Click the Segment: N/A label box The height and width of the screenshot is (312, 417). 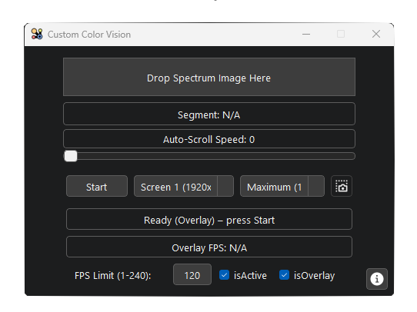209,114
